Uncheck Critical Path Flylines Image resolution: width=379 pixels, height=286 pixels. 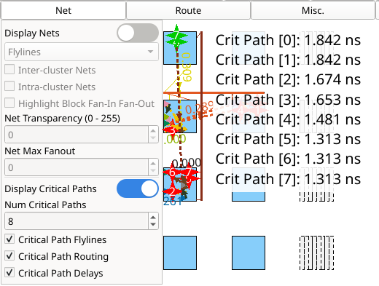pos(9,239)
